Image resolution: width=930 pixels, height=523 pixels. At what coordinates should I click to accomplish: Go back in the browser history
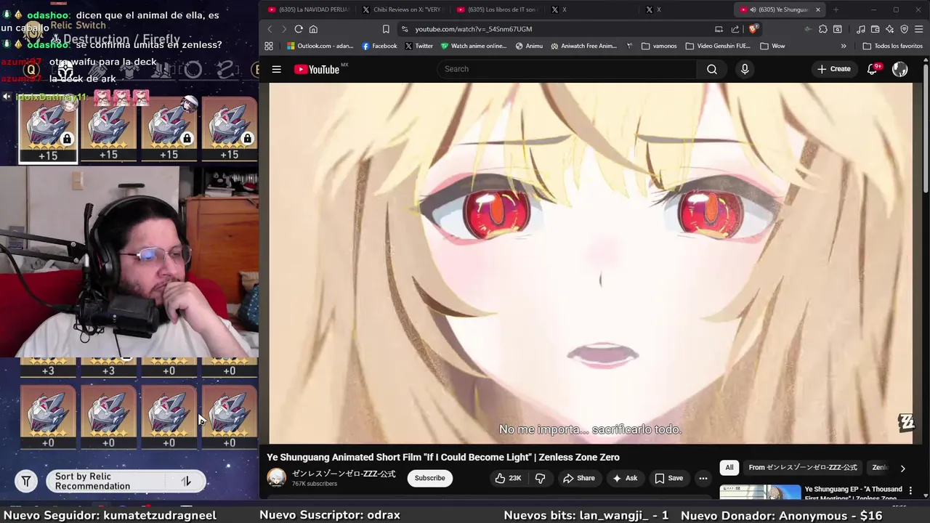tap(270, 29)
